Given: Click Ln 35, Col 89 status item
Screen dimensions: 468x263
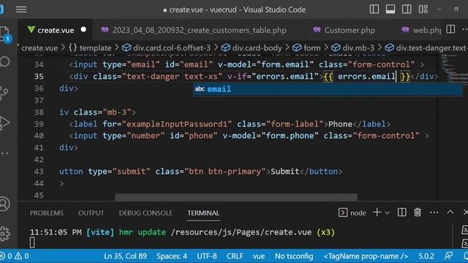Looking at the screenshot, I should [125, 256].
